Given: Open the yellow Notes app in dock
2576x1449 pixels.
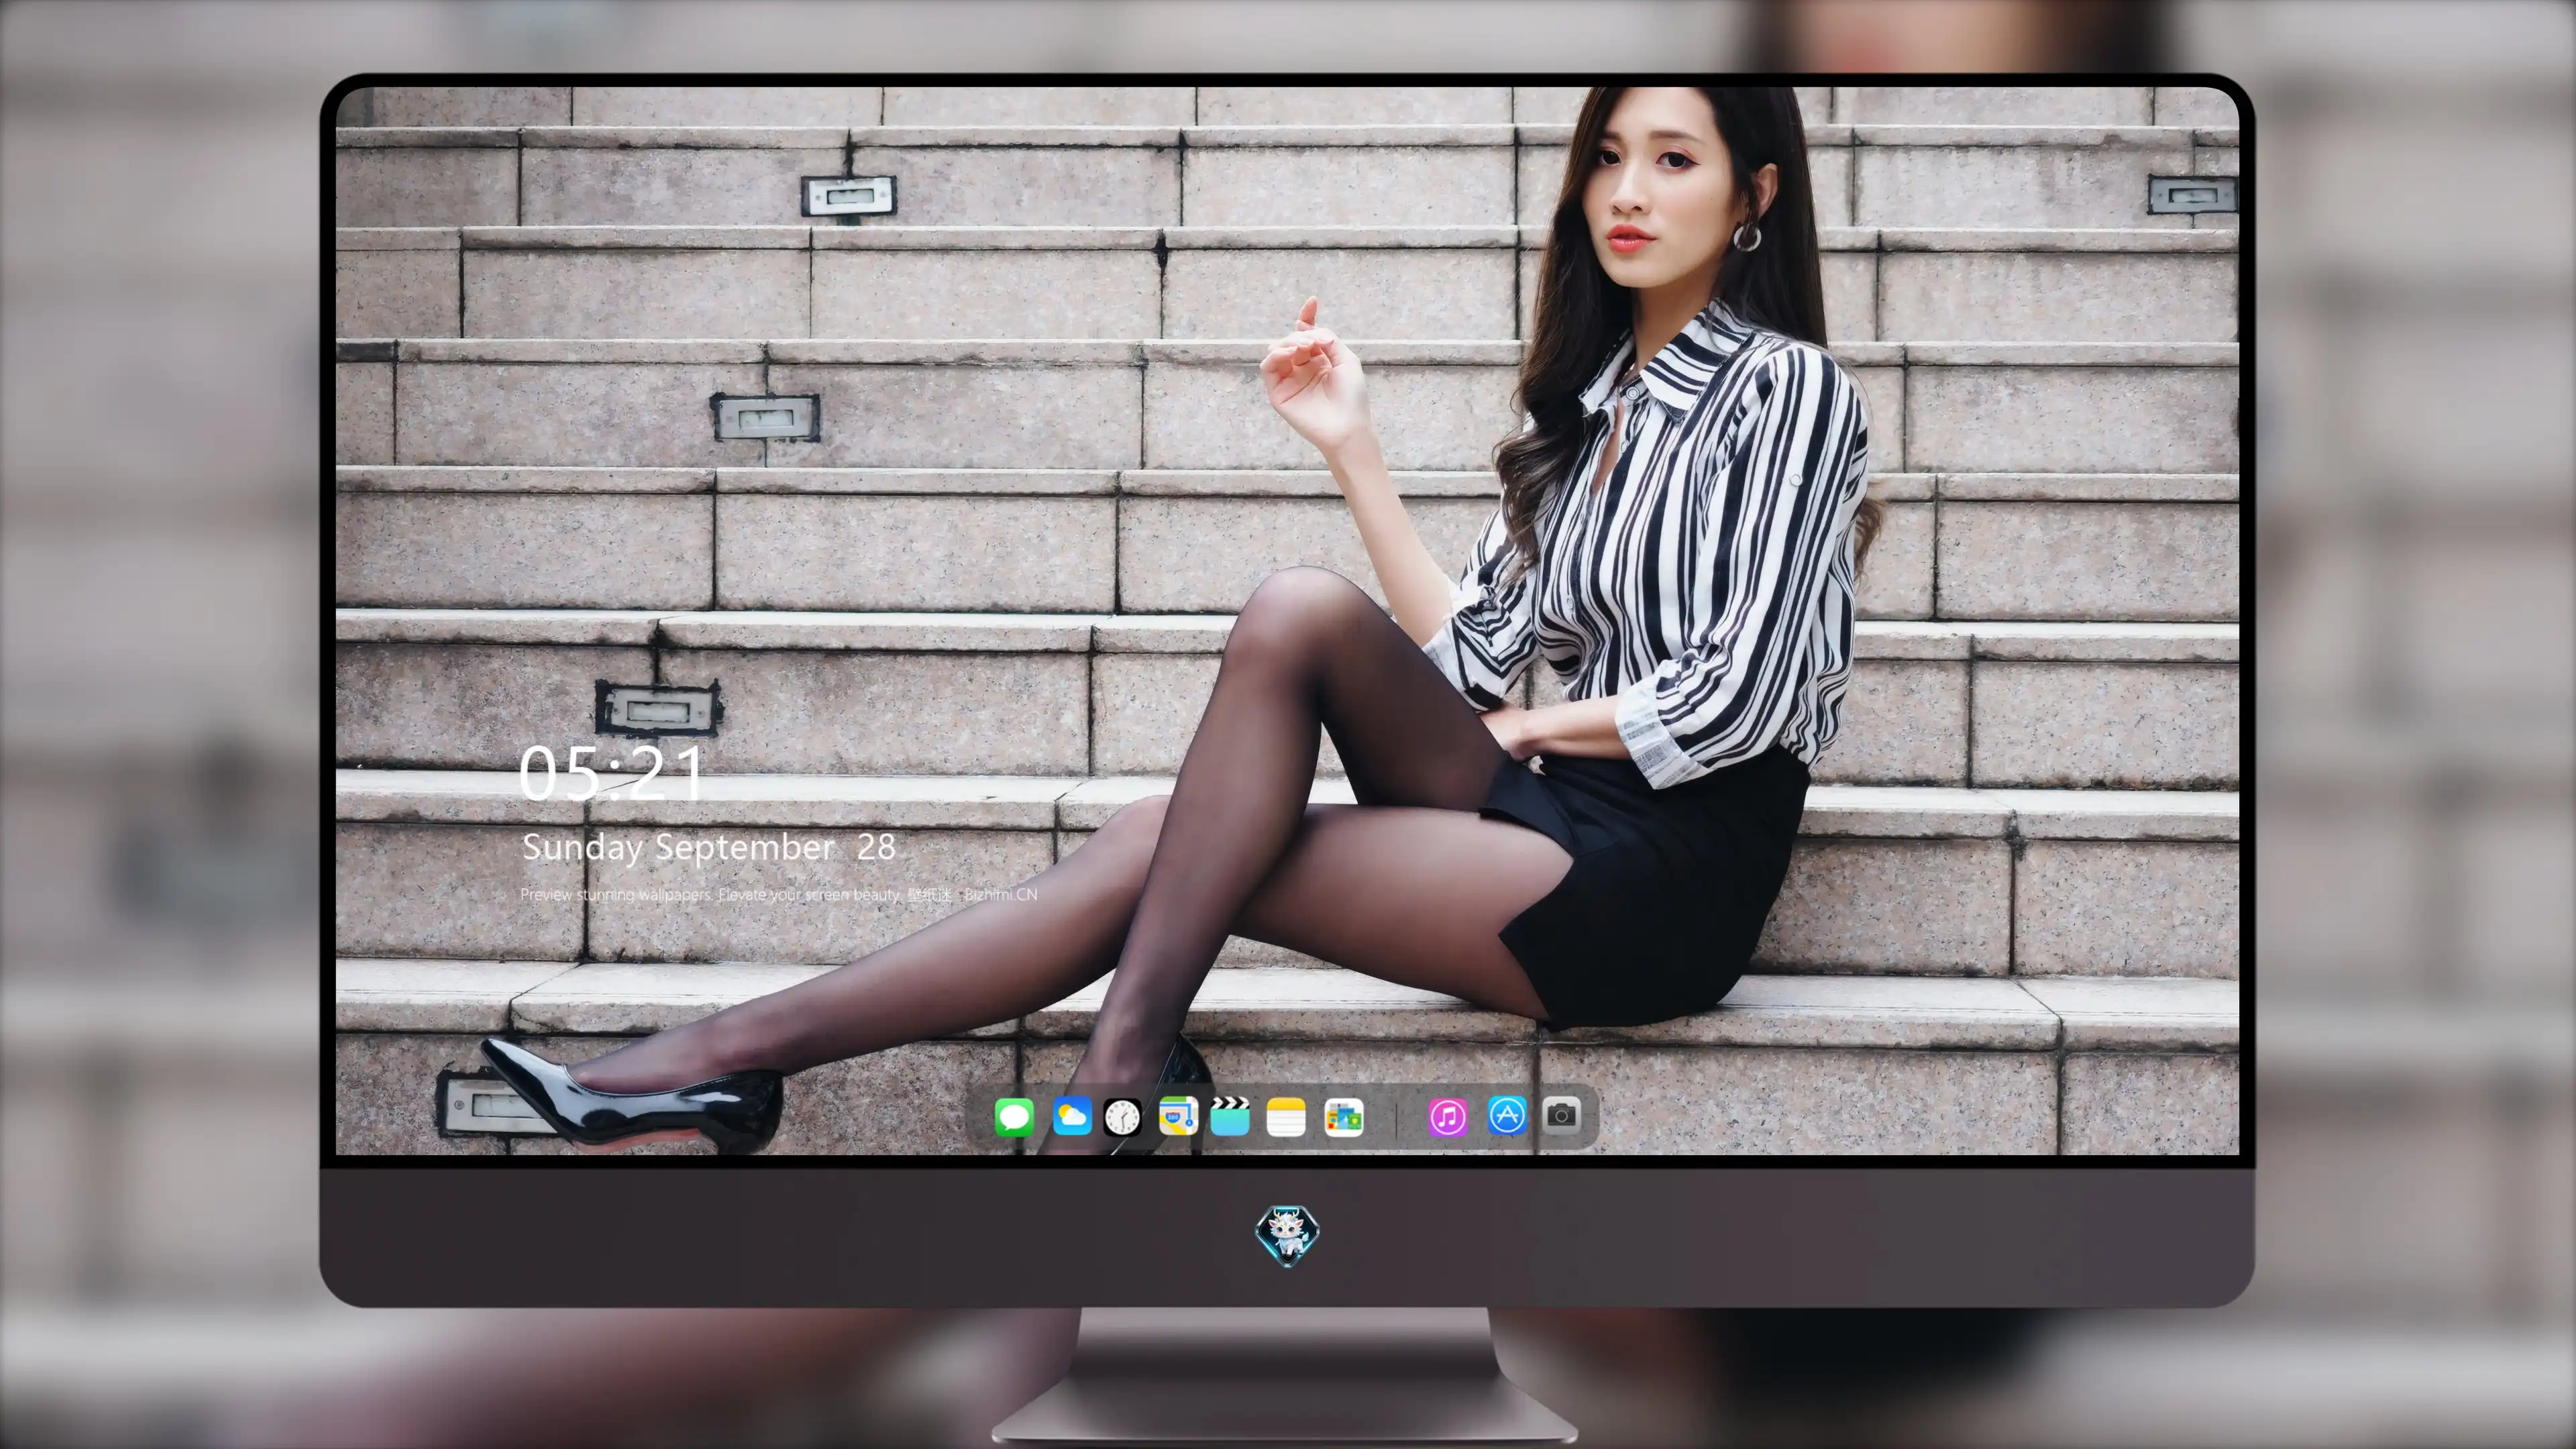Looking at the screenshot, I should pos(1286,1117).
